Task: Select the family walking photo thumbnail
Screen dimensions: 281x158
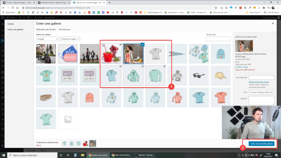Action: coord(90,54)
